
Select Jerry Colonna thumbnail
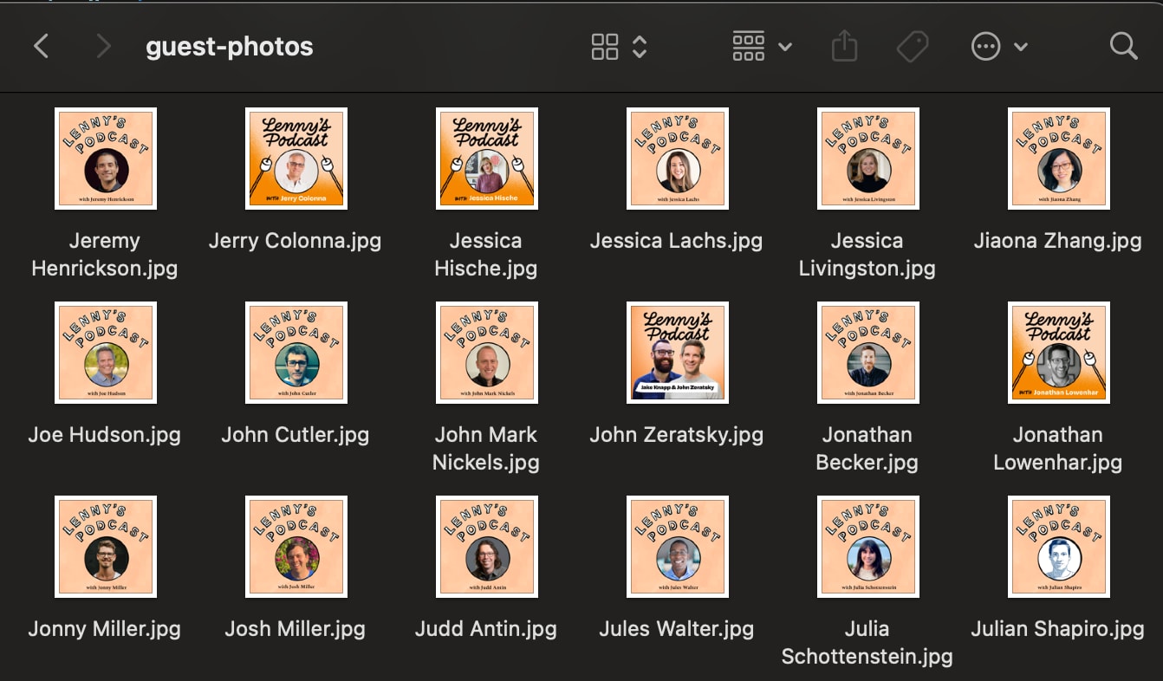(296, 159)
